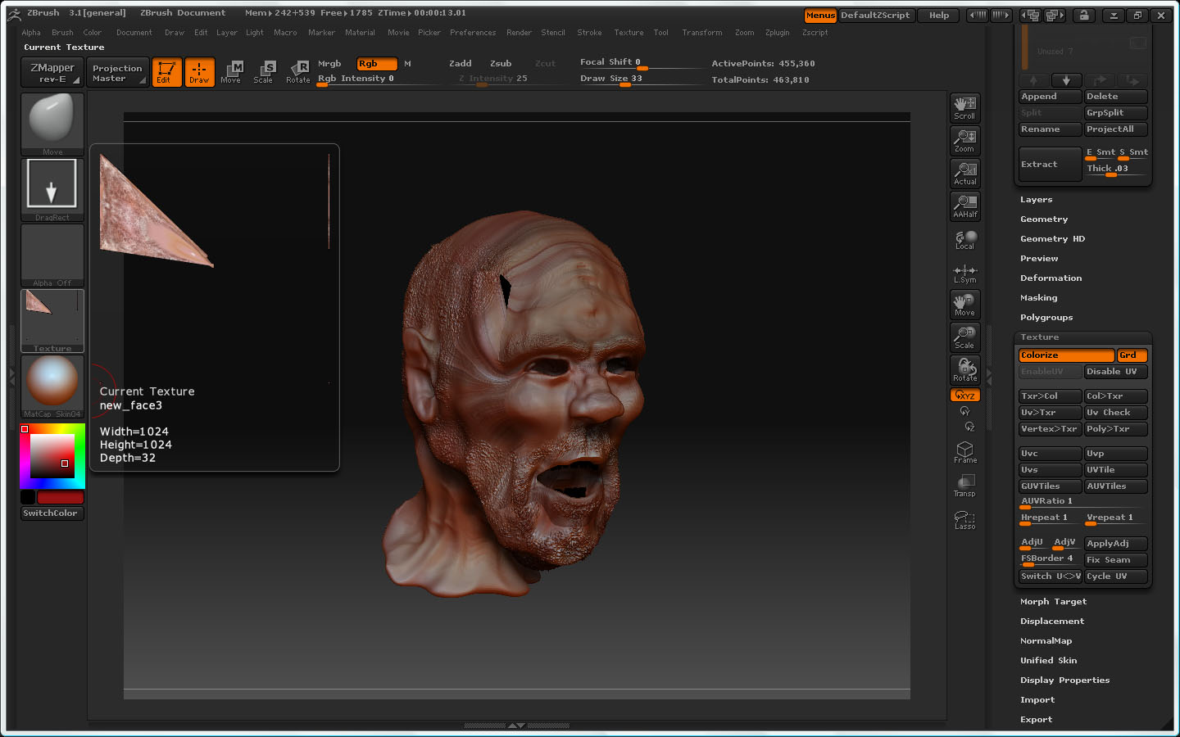Click the AUVTiles button
Viewport: 1180px width, 737px height.
tap(1115, 486)
